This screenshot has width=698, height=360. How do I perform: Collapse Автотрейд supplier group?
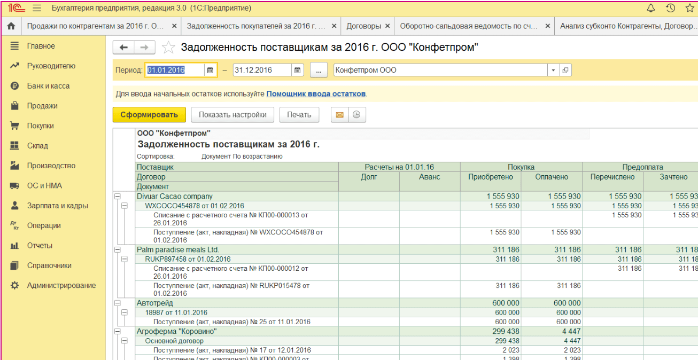click(117, 303)
